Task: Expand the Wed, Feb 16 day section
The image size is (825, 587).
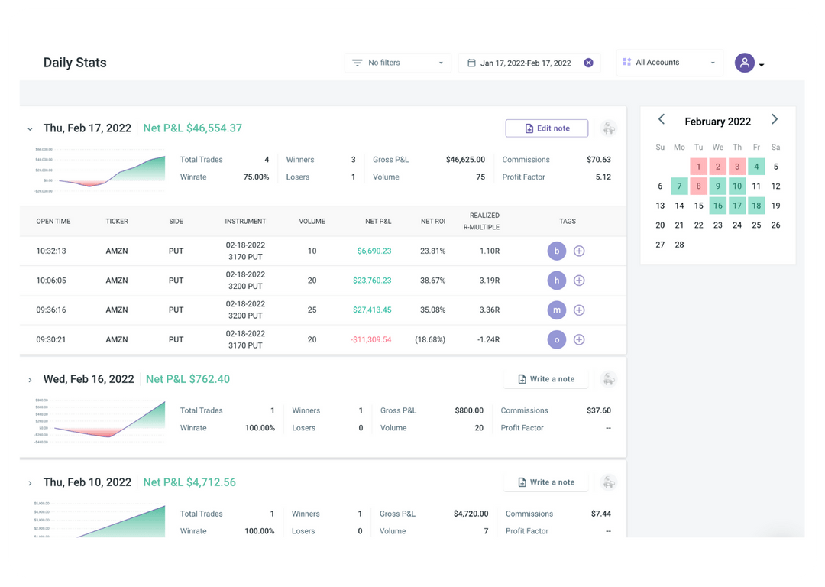Action: pyautogui.click(x=30, y=379)
